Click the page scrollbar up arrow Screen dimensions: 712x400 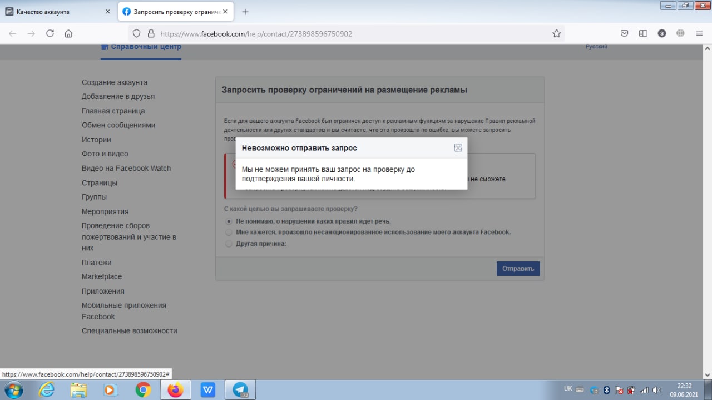(x=707, y=50)
